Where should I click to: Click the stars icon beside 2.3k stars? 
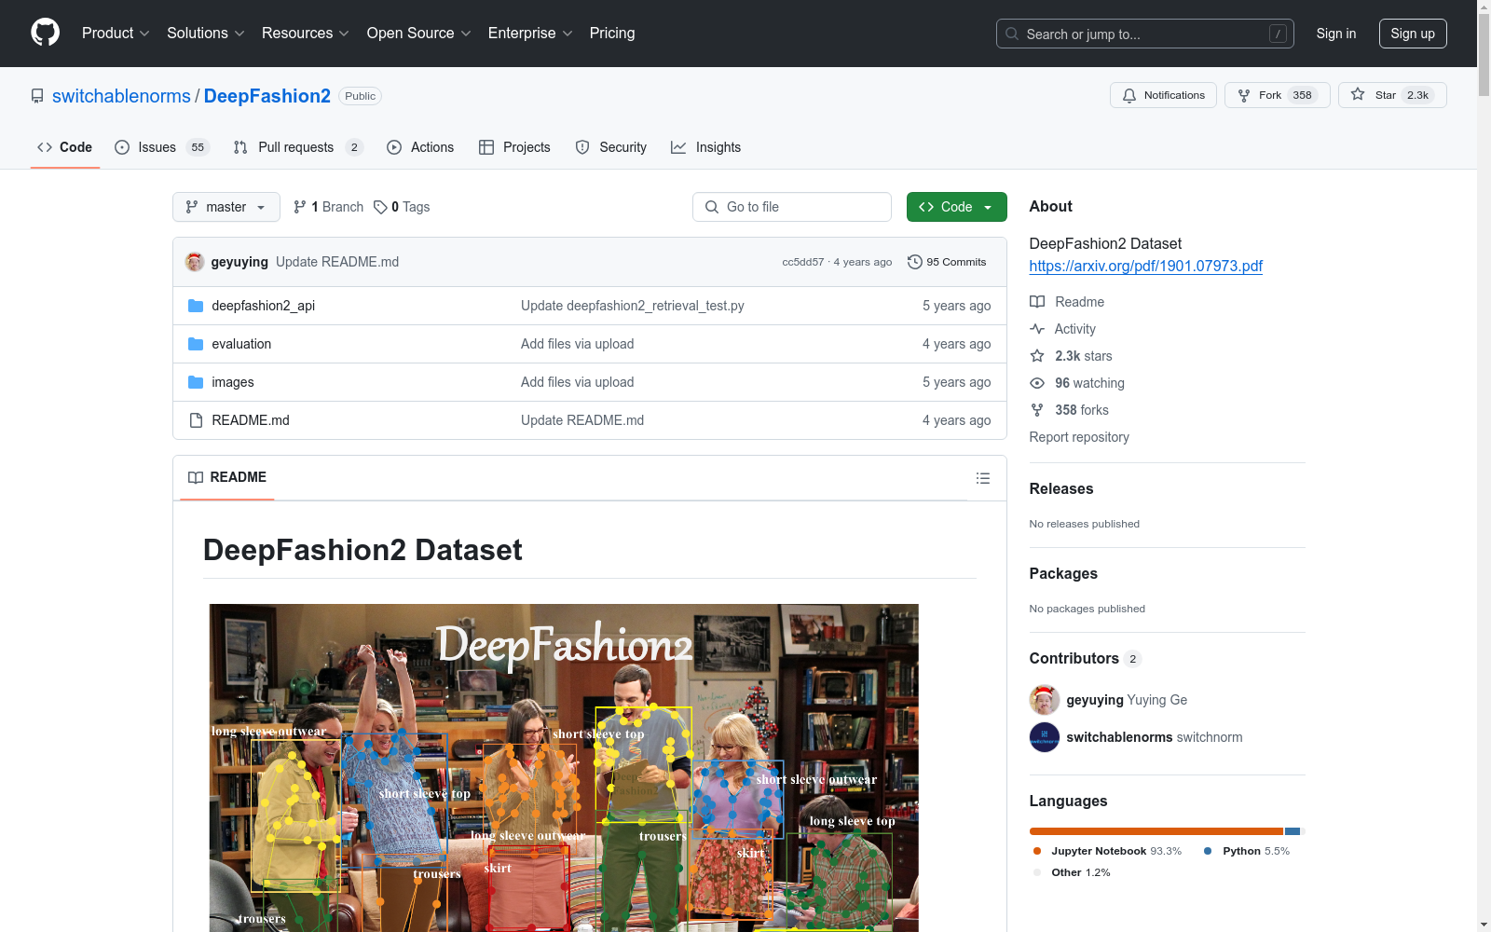click(x=1037, y=356)
